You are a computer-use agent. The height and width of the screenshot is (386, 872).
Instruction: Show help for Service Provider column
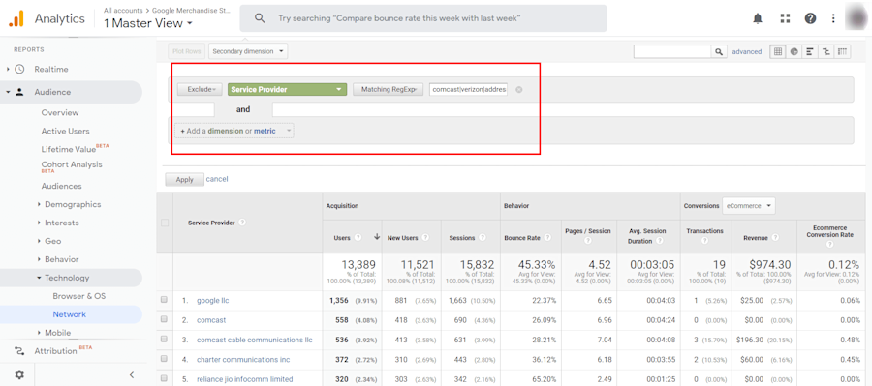point(242,223)
